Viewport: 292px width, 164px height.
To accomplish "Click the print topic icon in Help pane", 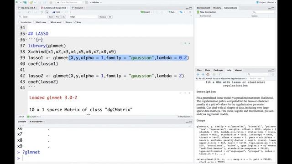I will point(214,74).
